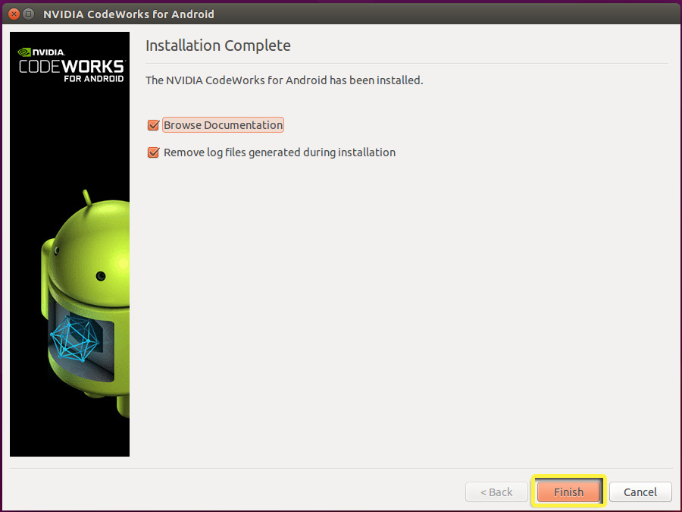
Task: Click the highlighted Finish button
Action: click(568, 492)
